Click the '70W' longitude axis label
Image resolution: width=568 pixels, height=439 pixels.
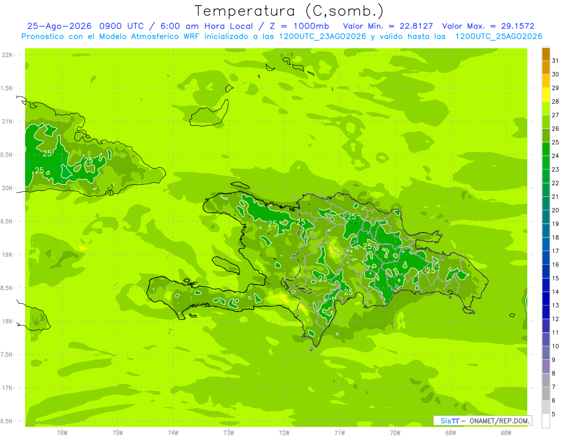(395, 433)
